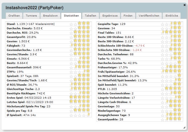
Task: Click the star rating for Beste 100-Strähne
Action: (171, 37)
